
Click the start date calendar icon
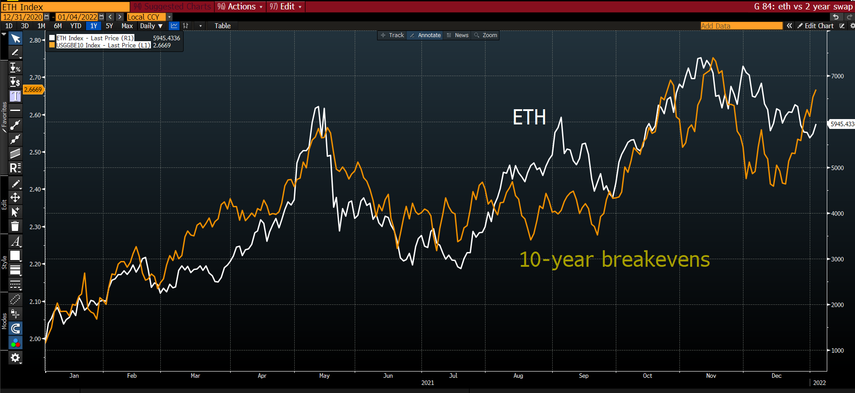[47, 17]
